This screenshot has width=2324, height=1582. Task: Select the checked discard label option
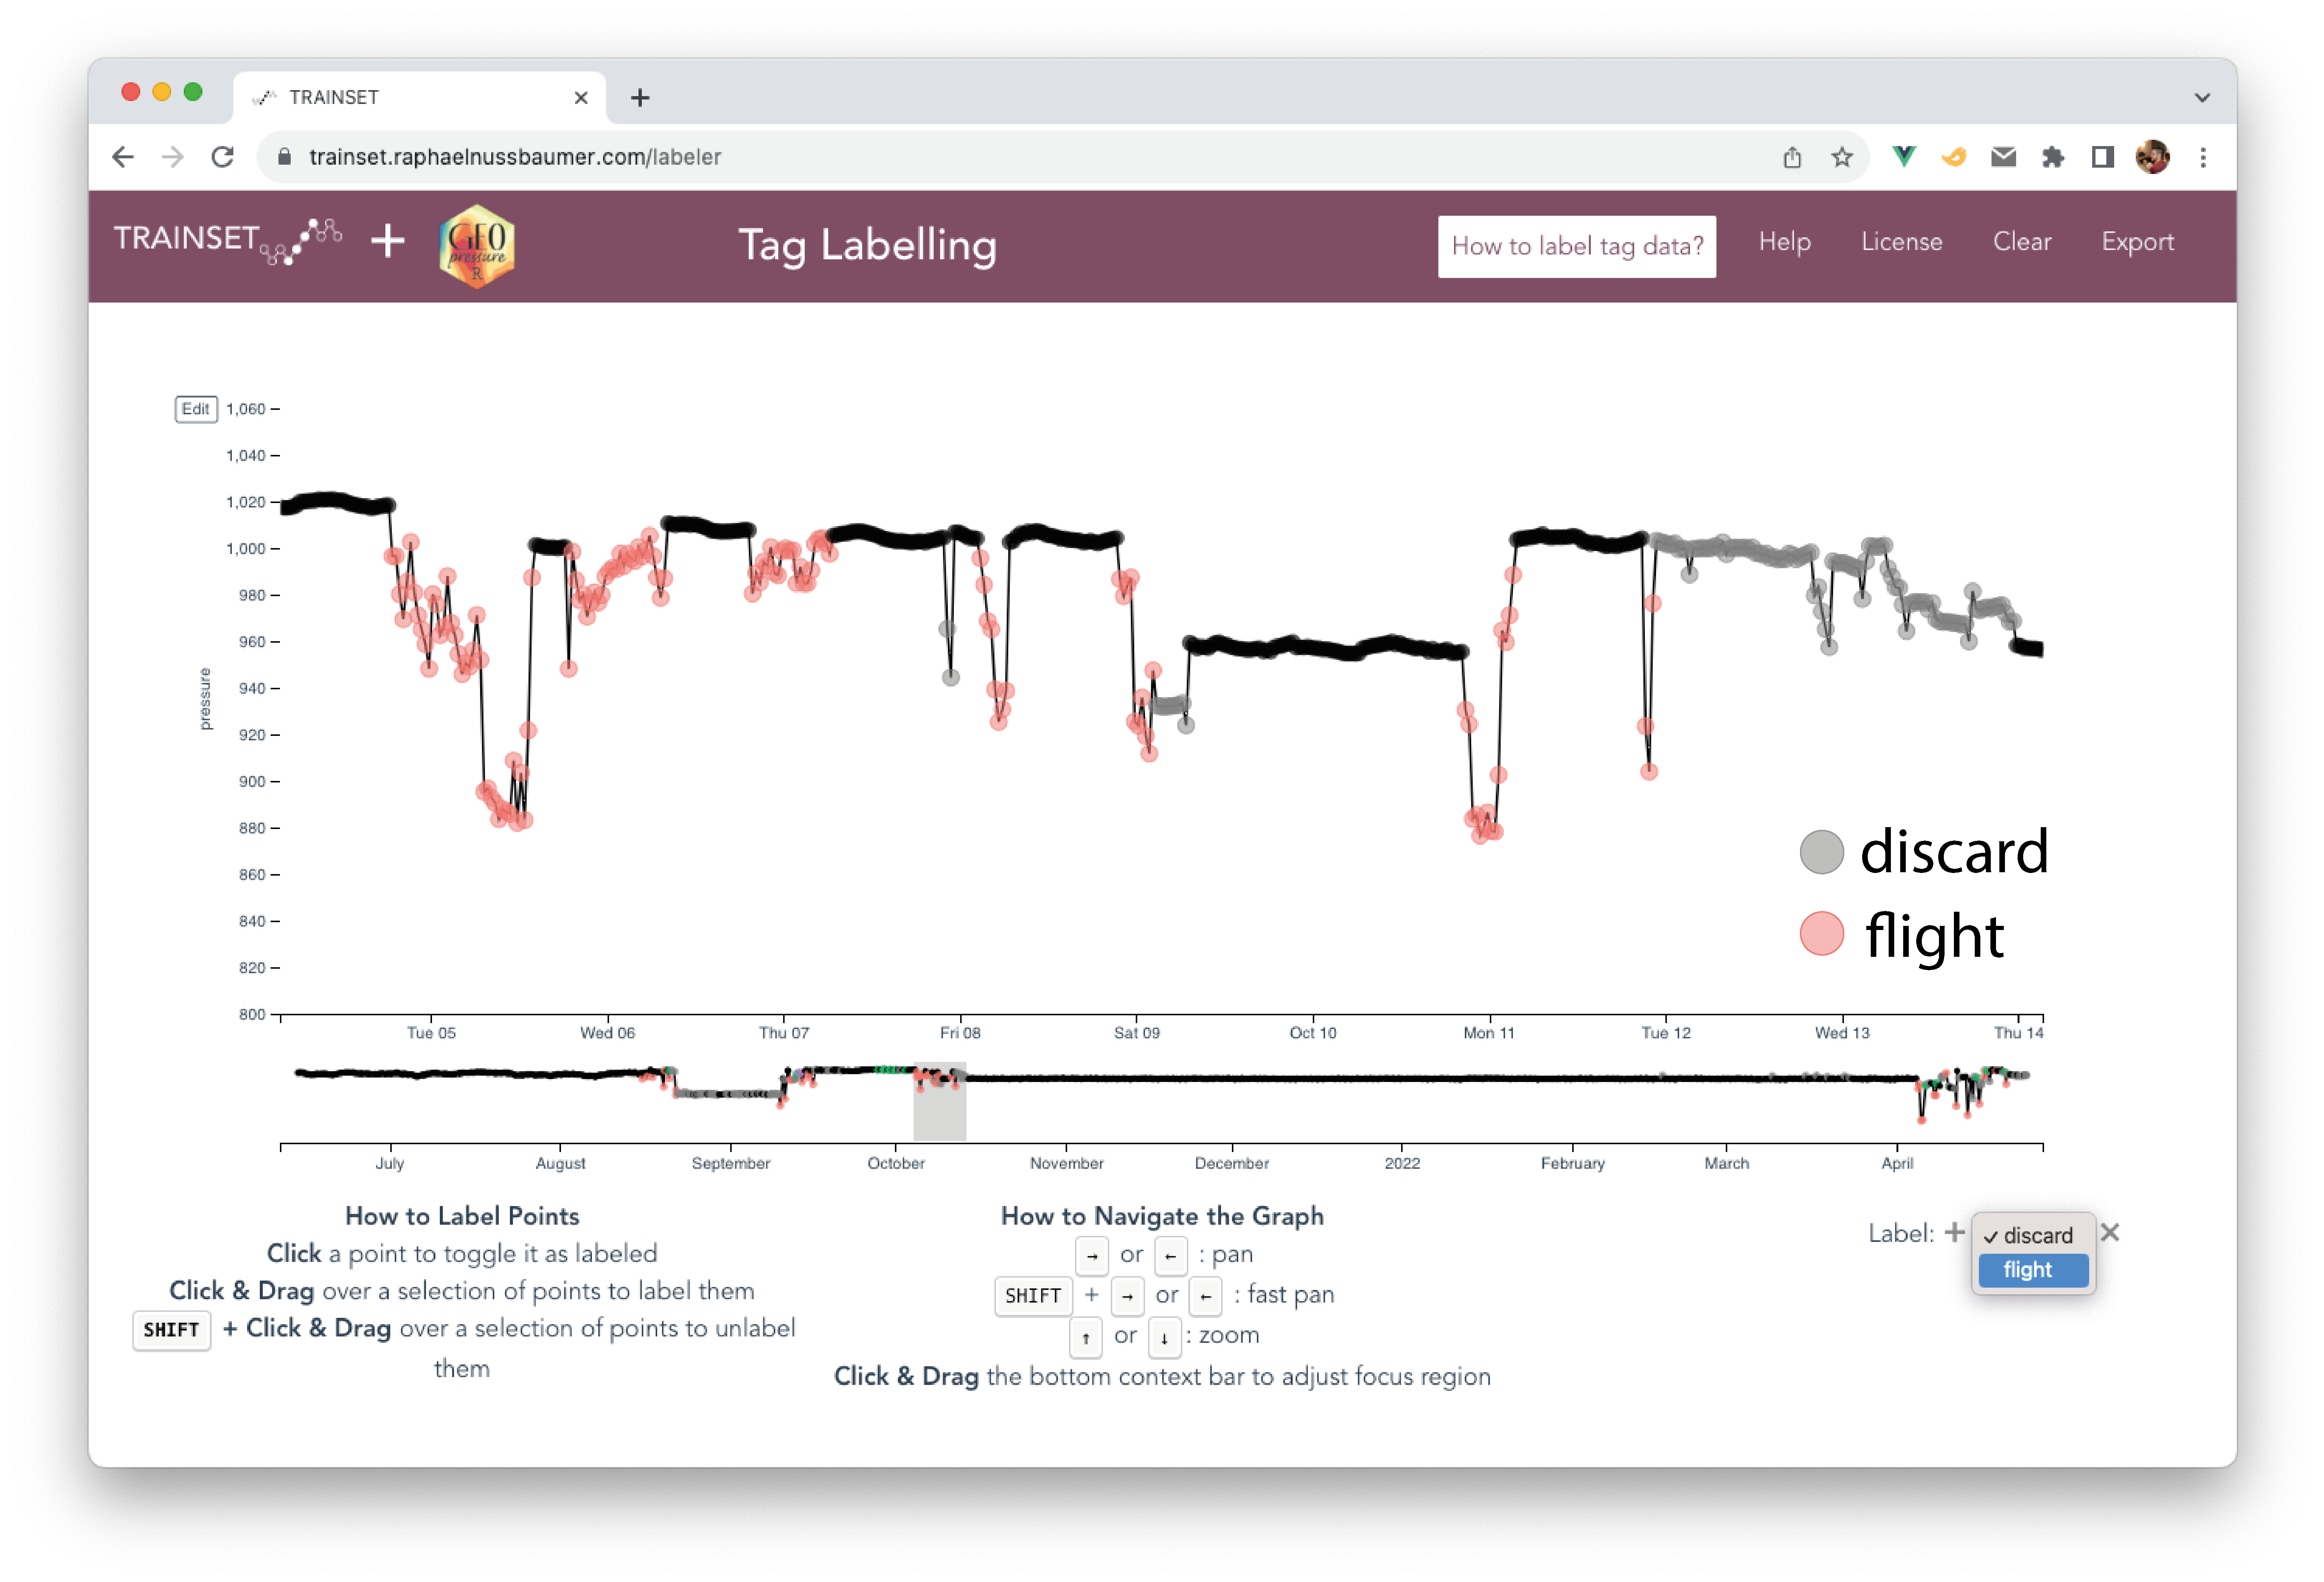tap(2032, 1235)
